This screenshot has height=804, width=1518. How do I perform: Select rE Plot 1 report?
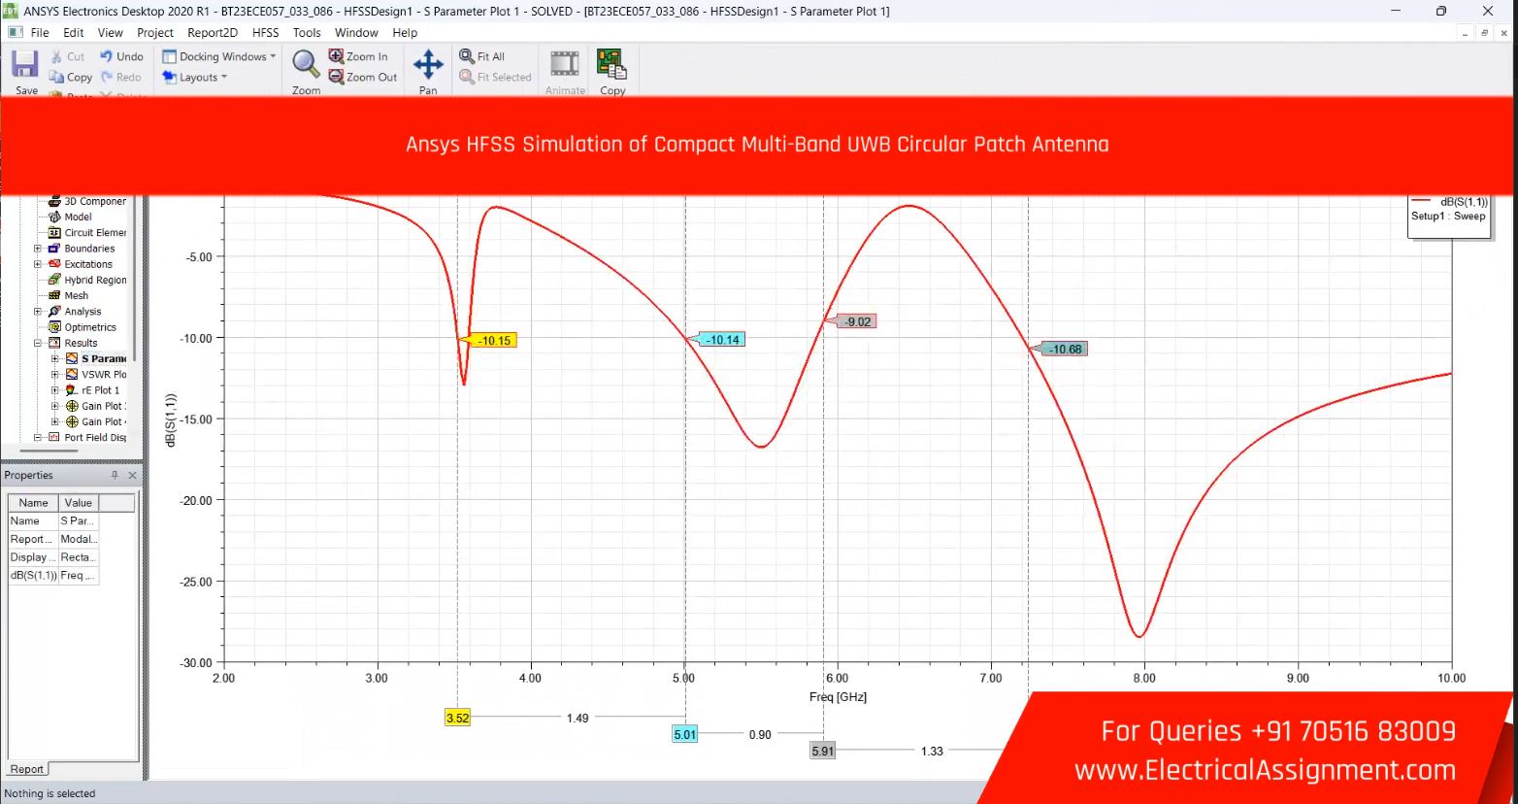(100, 390)
